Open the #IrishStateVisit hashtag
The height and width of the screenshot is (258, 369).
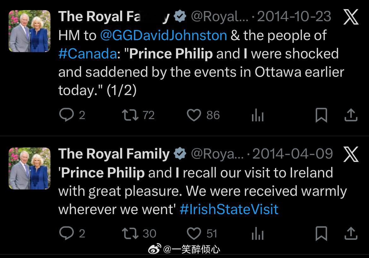point(229,209)
